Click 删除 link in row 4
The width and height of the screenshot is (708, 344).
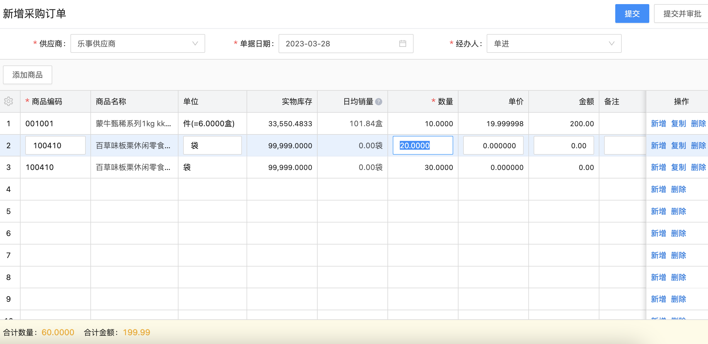(678, 189)
